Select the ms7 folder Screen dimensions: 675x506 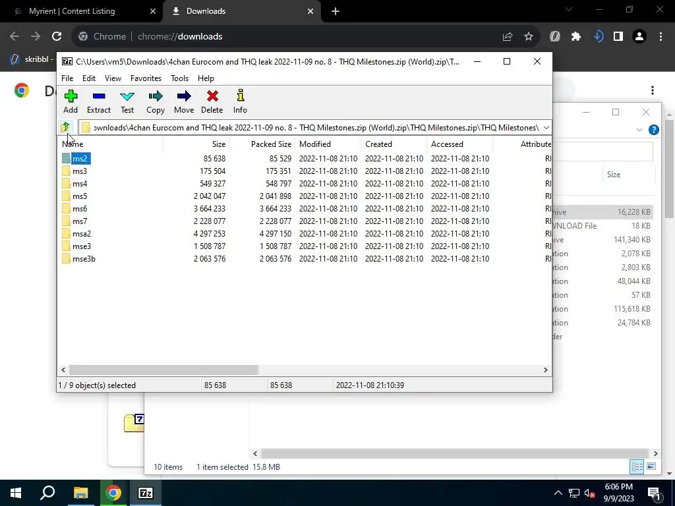click(x=80, y=221)
